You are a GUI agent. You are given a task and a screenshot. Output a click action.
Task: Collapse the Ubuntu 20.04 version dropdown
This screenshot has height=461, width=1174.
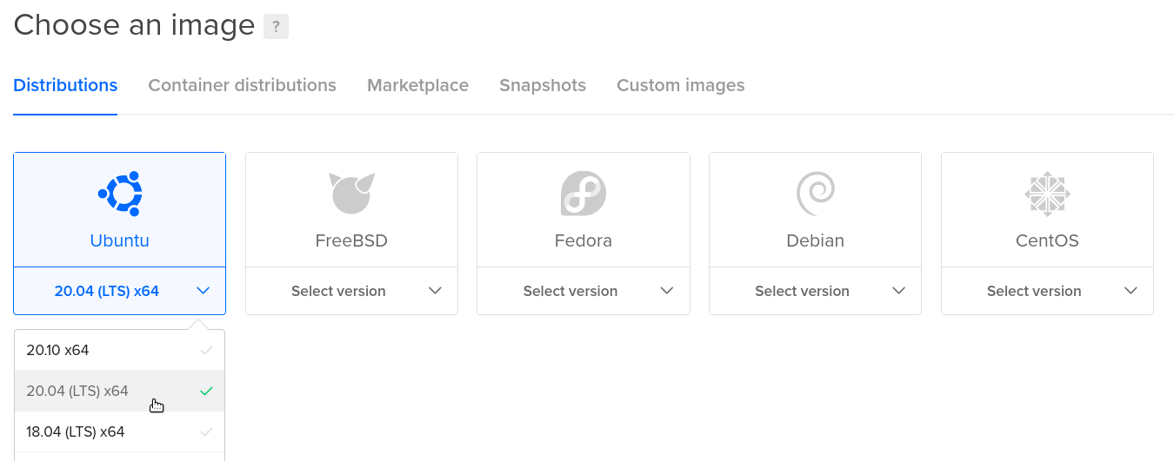click(120, 291)
